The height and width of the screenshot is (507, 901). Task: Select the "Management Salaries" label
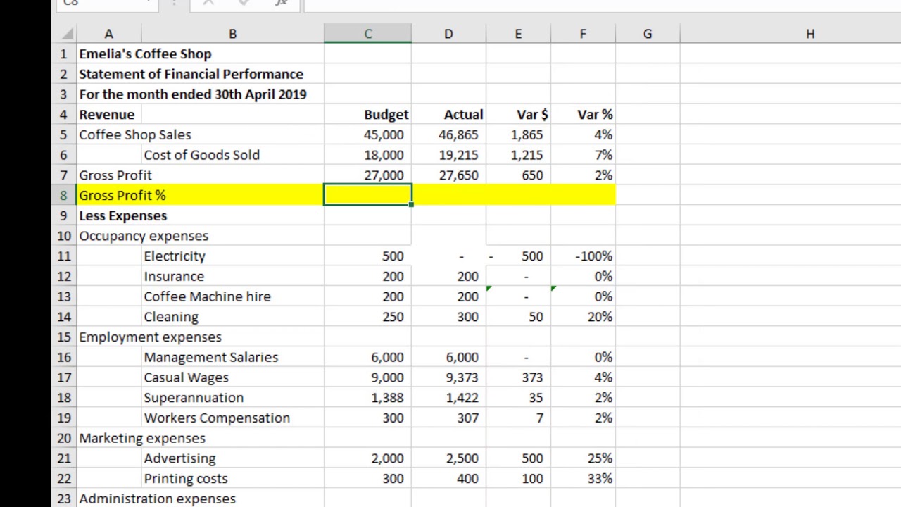(210, 357)
